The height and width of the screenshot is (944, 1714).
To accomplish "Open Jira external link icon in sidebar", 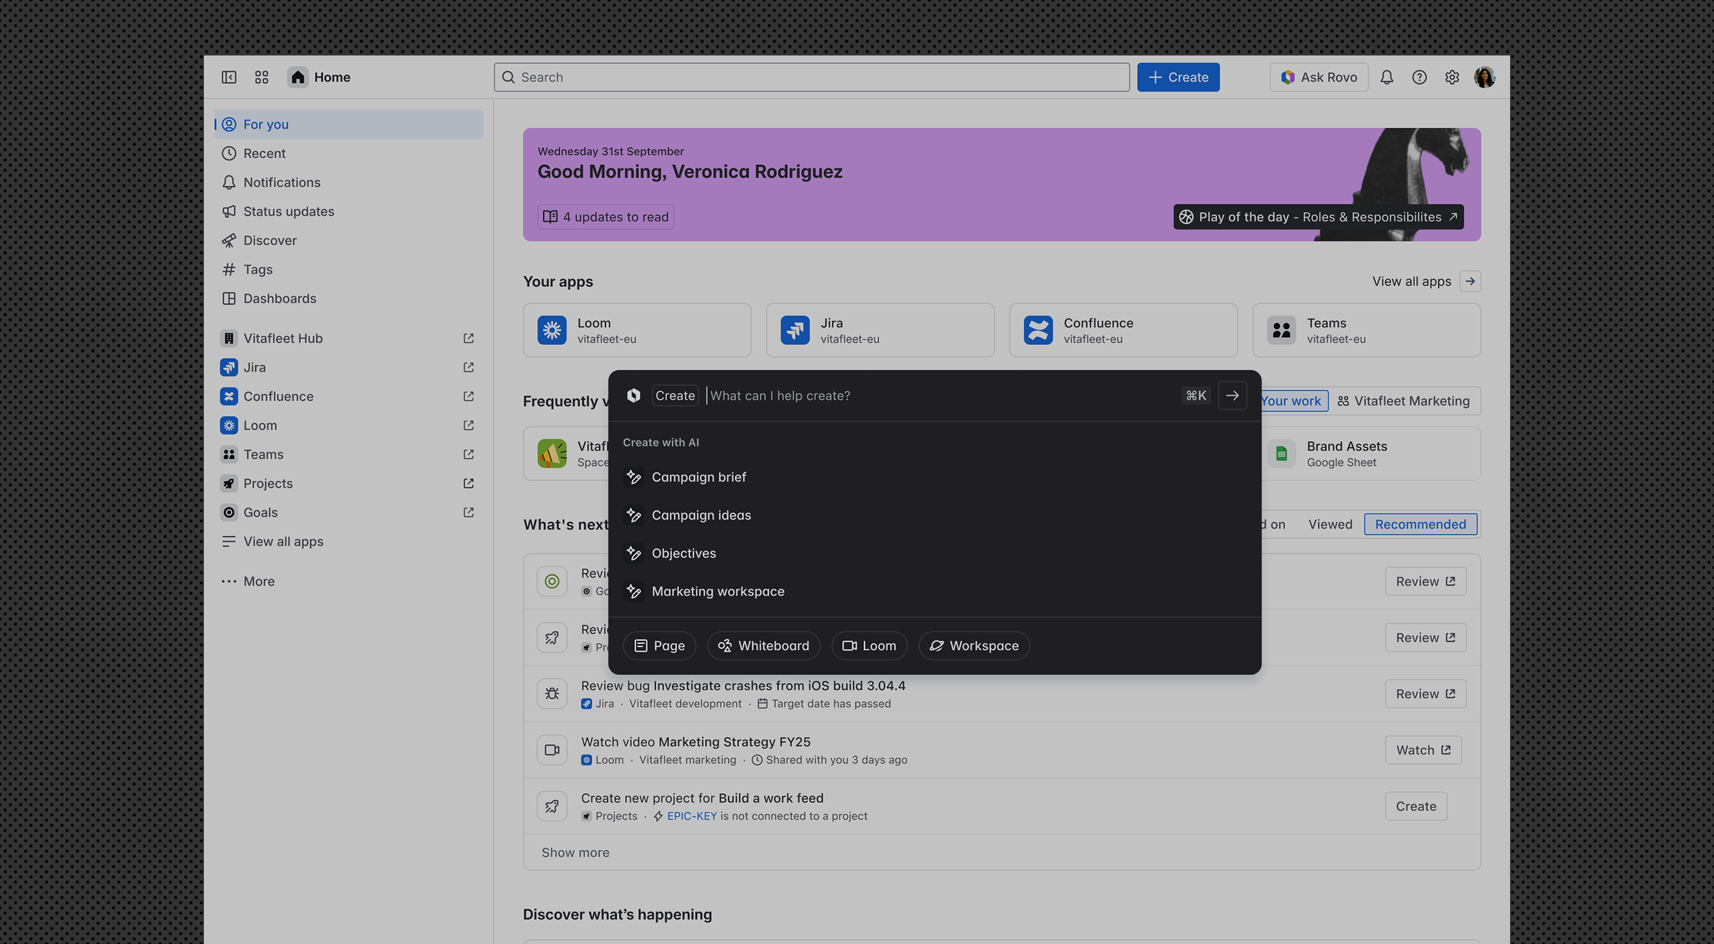I will 469,368.
